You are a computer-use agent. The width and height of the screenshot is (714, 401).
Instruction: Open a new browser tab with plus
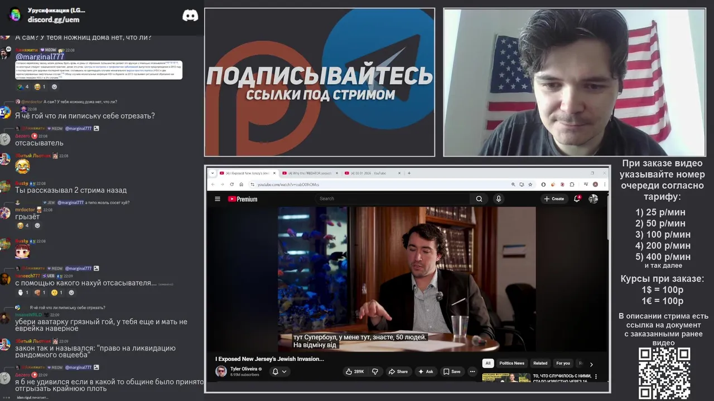[409, 173]
